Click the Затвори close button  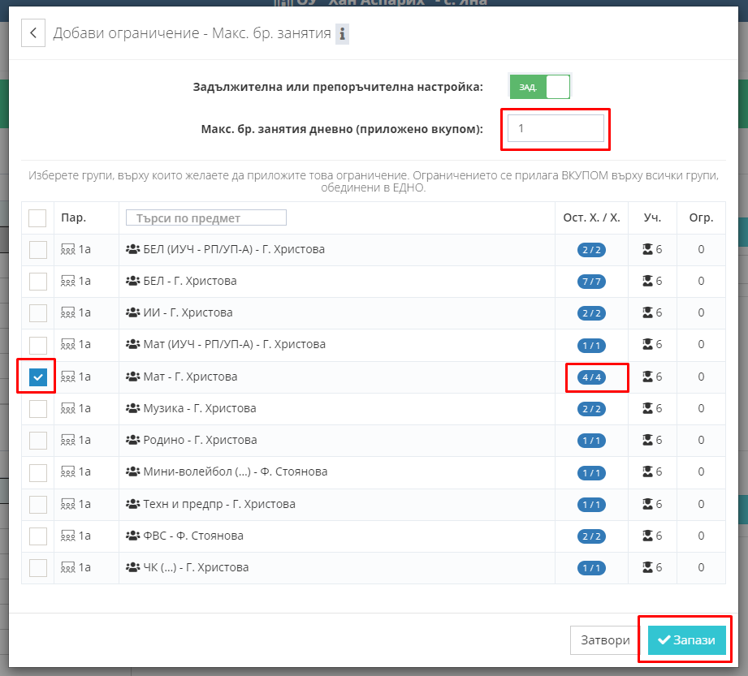pyautogui.click(x=605, y=640)
